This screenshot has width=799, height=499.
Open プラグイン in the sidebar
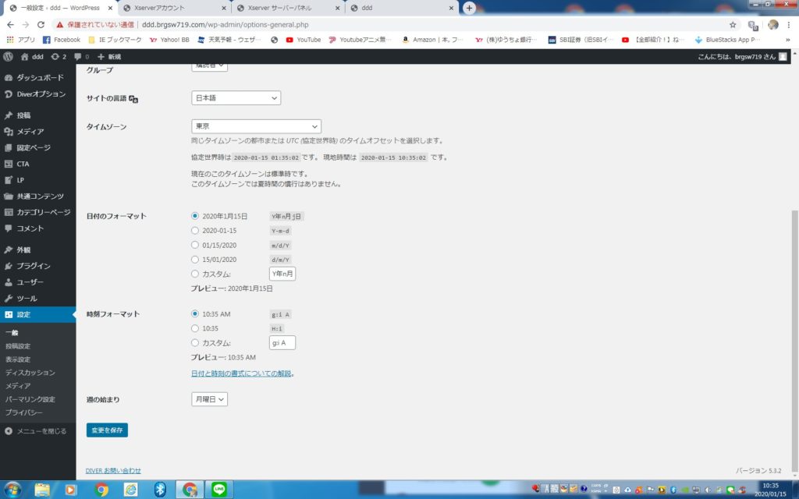tap(33, 266)
